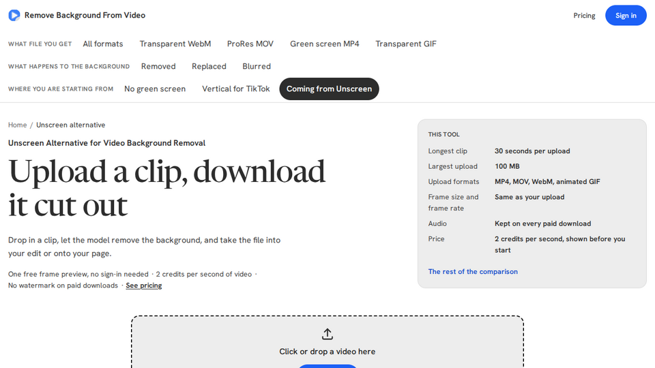Click the 'Same as your upload' value
655x368 pixels.
(529, 197)
